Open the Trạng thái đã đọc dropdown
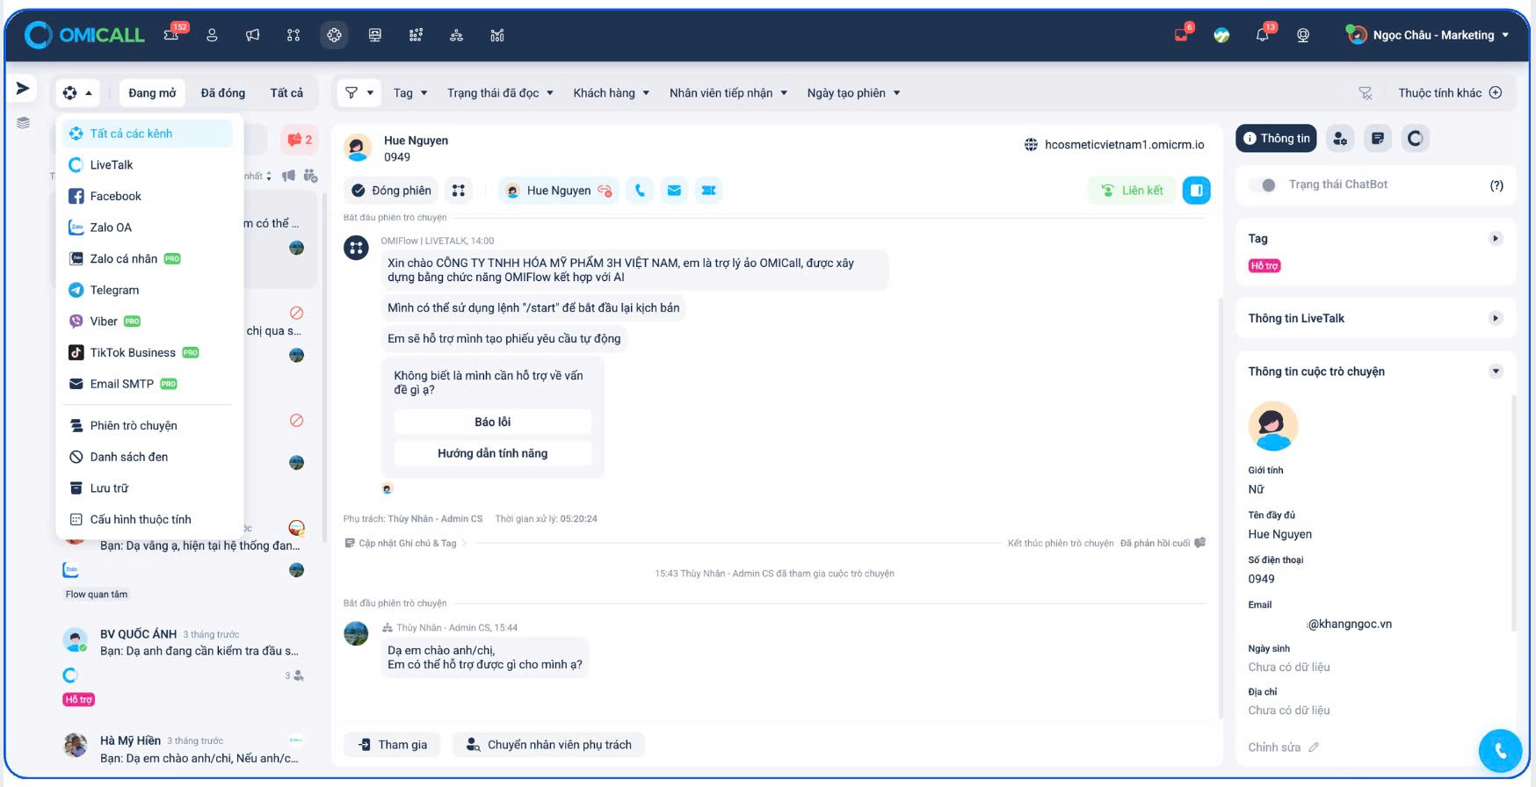This screenshot has height=787, width=1536. coord(500,93)
